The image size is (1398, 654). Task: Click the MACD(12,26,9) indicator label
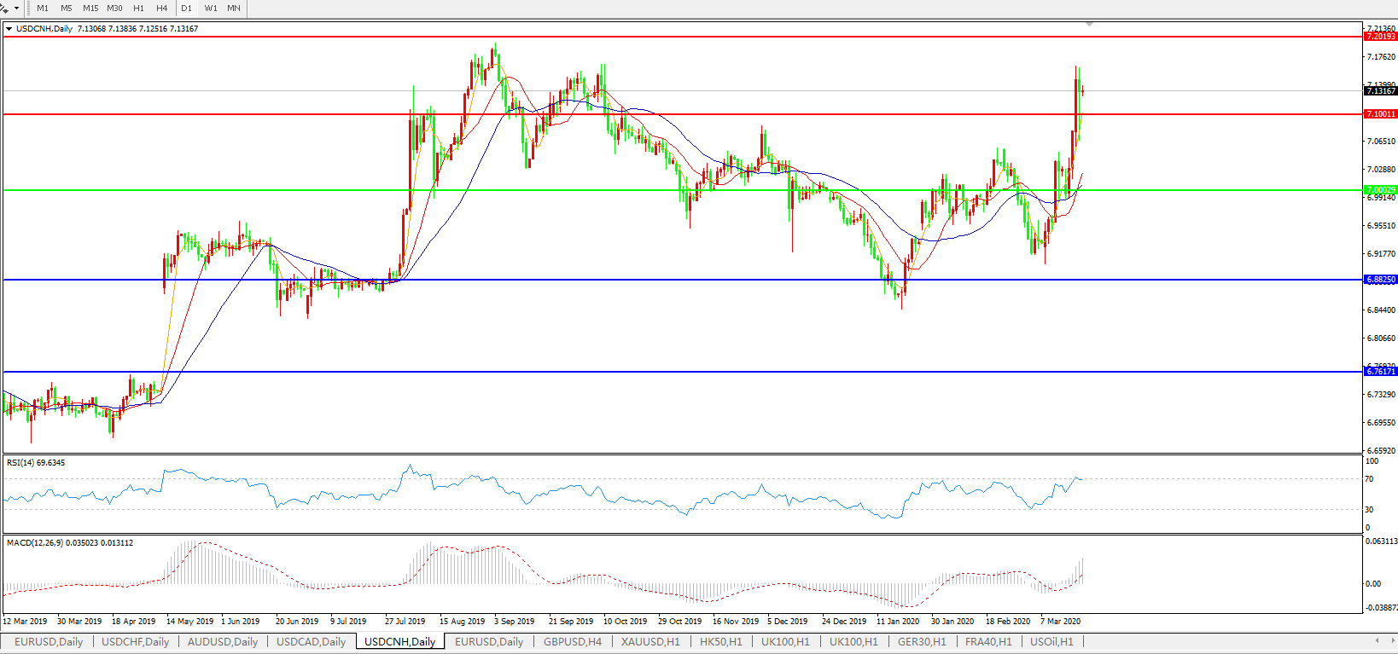click(69, 543)
